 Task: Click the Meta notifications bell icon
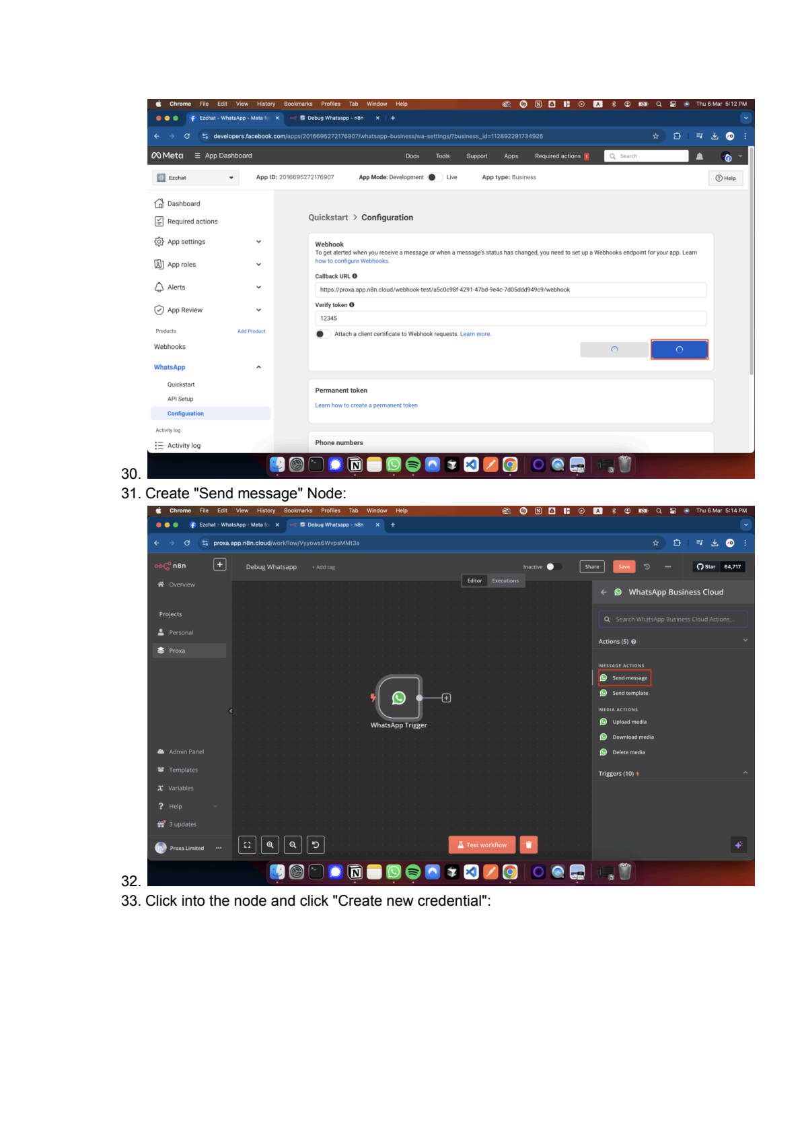(700, 156)
